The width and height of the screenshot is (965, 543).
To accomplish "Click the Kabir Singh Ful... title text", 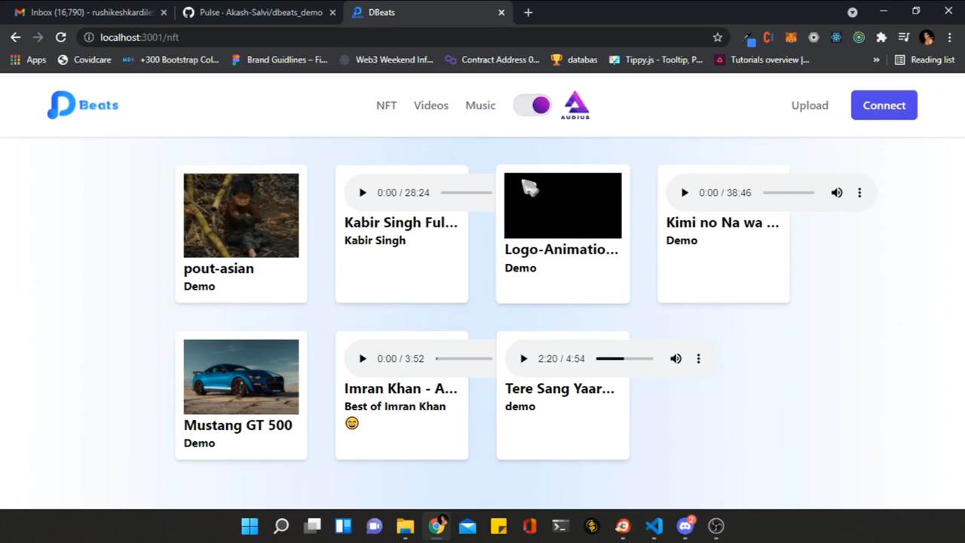I will pos(401,222).
